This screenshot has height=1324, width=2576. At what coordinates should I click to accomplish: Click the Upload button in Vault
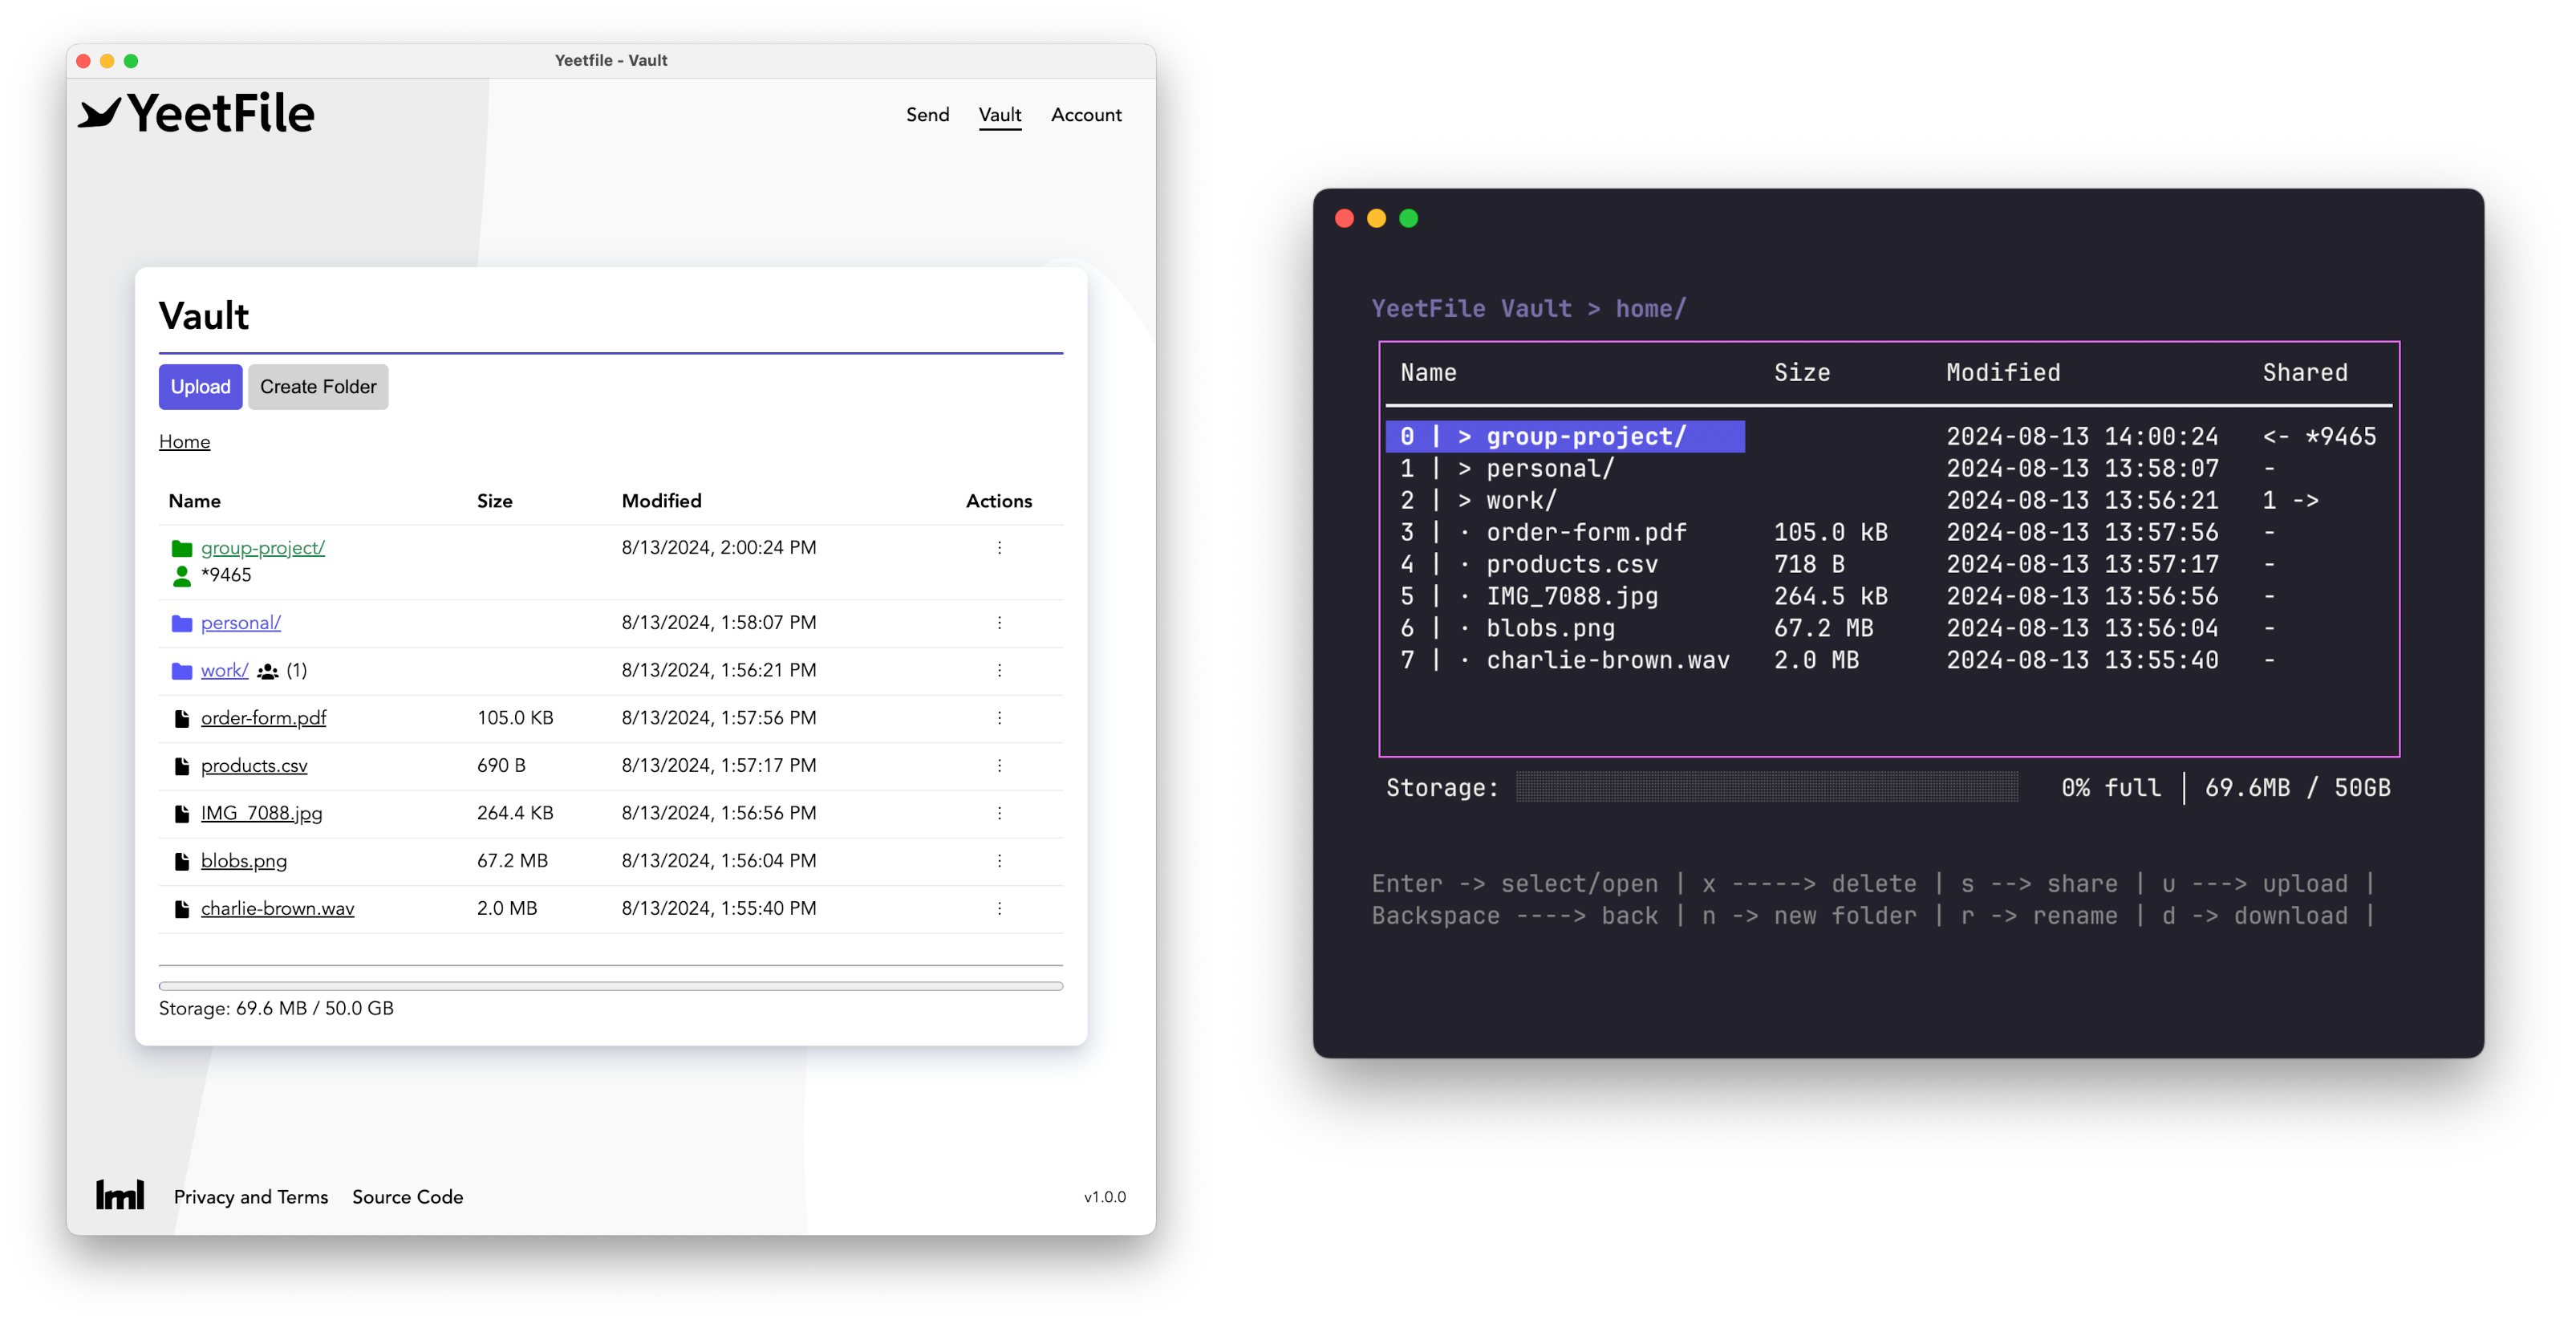point(199,387)
